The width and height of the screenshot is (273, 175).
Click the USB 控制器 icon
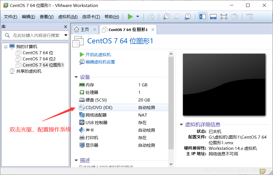click(x=82, y=122)
